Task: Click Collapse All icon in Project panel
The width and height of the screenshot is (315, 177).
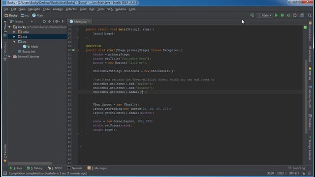Action: pyautogui.click(x=49, y=22)
